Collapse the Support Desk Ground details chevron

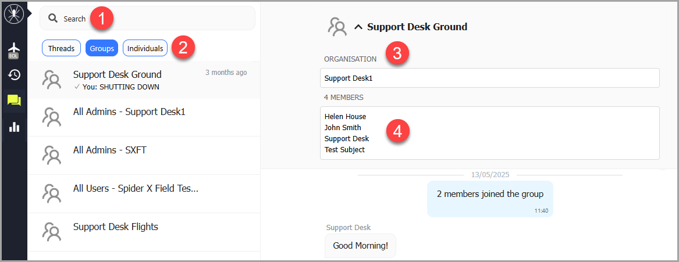(x=358, y=27)
